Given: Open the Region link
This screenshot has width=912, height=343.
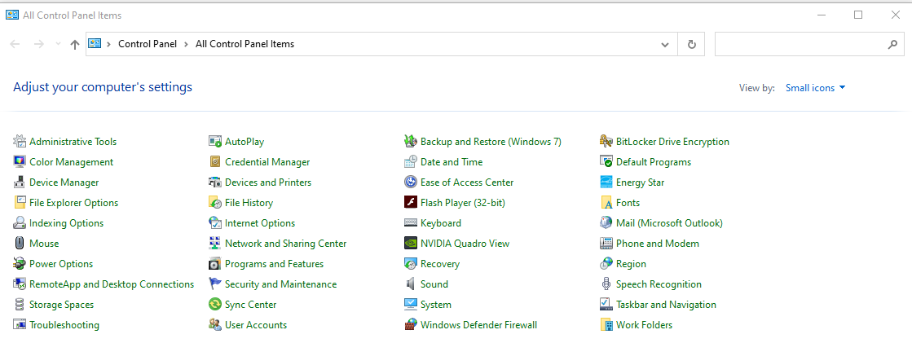Looking at the screenshot, I should tap(631, 263).
